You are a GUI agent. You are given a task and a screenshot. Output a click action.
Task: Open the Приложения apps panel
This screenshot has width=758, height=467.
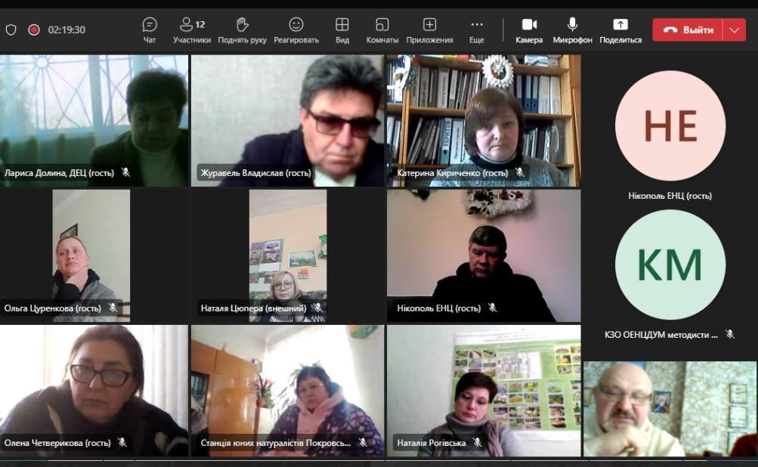tap(429, 29)
